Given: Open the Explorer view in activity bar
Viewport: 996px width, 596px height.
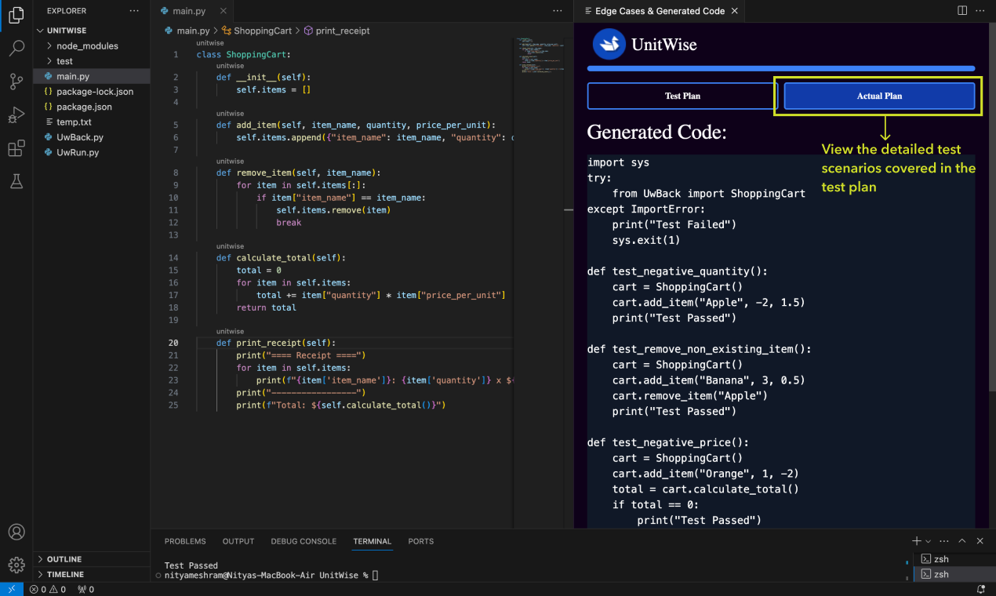Looking at the screenshot, I should click(x=16, y=15).
